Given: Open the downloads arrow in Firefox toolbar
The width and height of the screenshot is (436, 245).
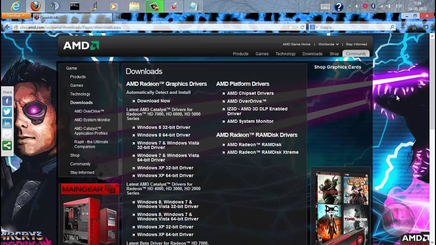Looking at the screenshot, I should pyautogui.click(x=403, y=27).
